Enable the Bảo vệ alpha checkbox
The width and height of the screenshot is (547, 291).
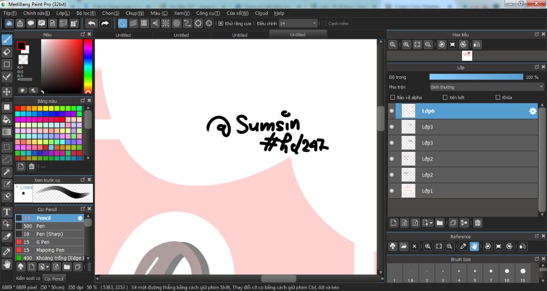click(x=393, y=98)
